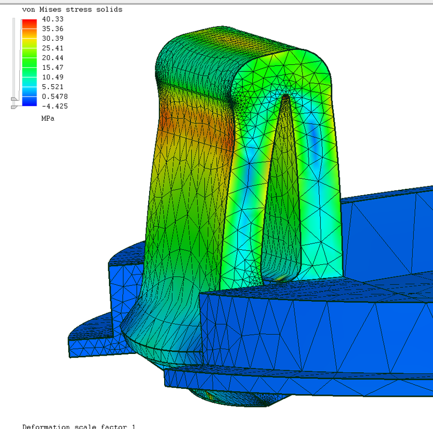The height and width of the screenshot is (429, 433).
Task: Click the legend value 20.44
Action: click(x=53, y=58)
